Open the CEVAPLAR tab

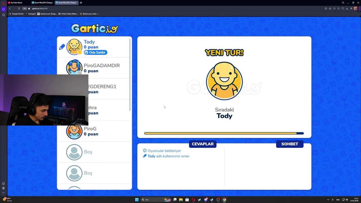(203, 144)
